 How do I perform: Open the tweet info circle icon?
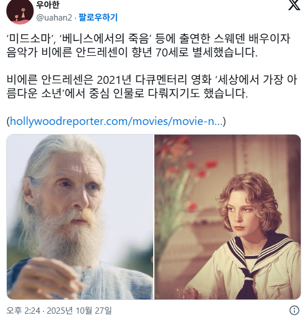[294, 310]
